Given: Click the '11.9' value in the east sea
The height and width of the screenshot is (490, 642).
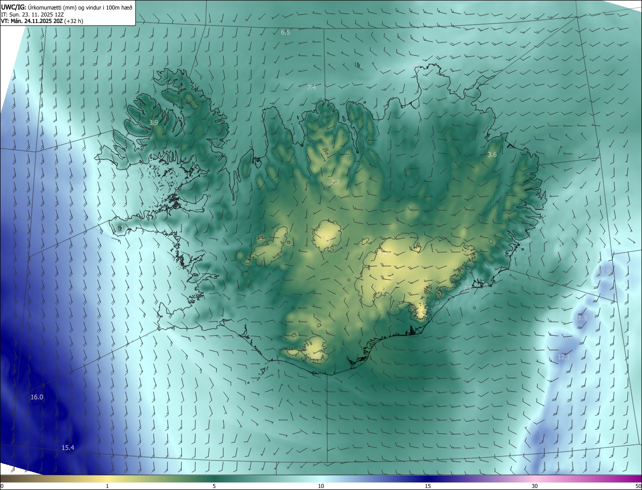Looking at the screenshot, I should point(580,318).
